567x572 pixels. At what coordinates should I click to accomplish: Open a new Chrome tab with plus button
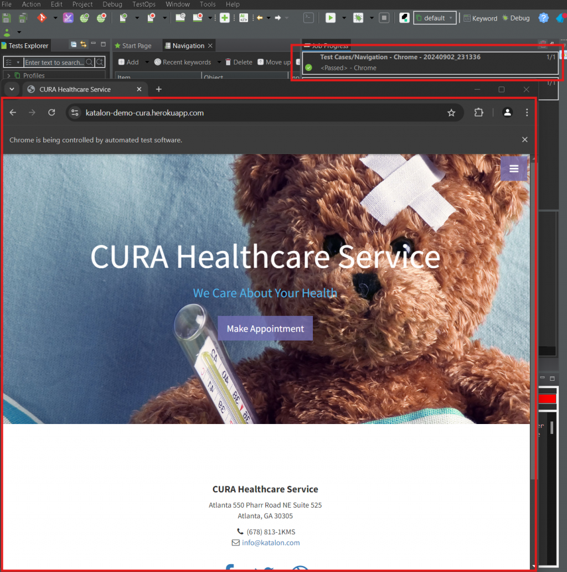[x=159, y=89]
